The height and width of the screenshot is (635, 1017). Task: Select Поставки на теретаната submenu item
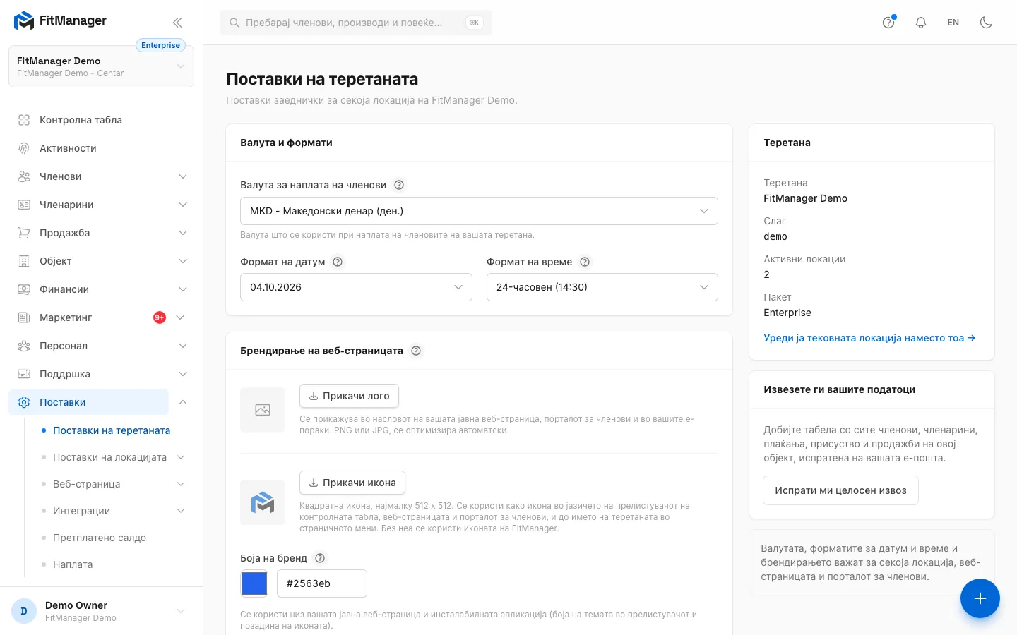[x=112, y=430]
